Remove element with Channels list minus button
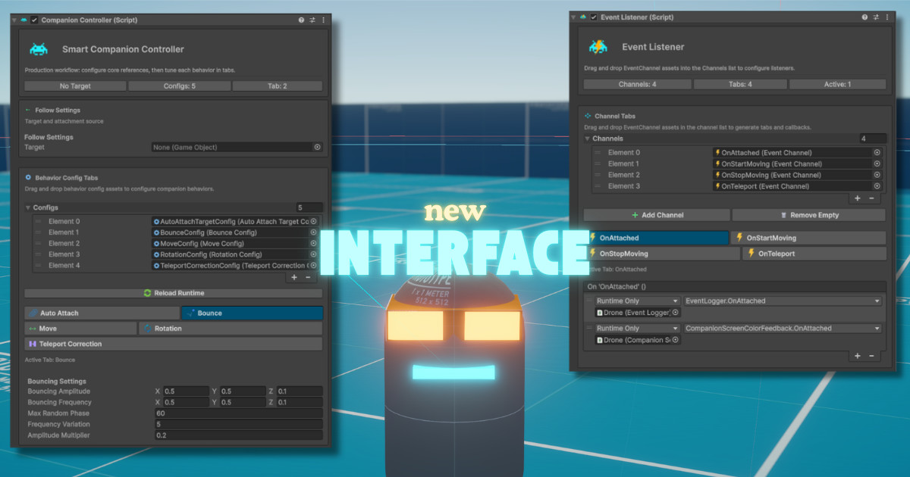The image size is (910, 477). coord(871,198)
